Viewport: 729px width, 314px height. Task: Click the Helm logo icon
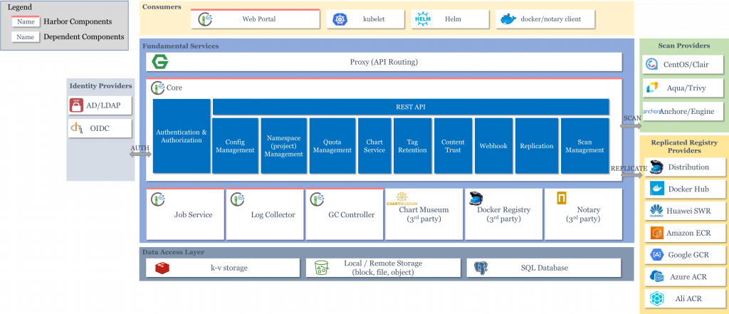(424, 19)
